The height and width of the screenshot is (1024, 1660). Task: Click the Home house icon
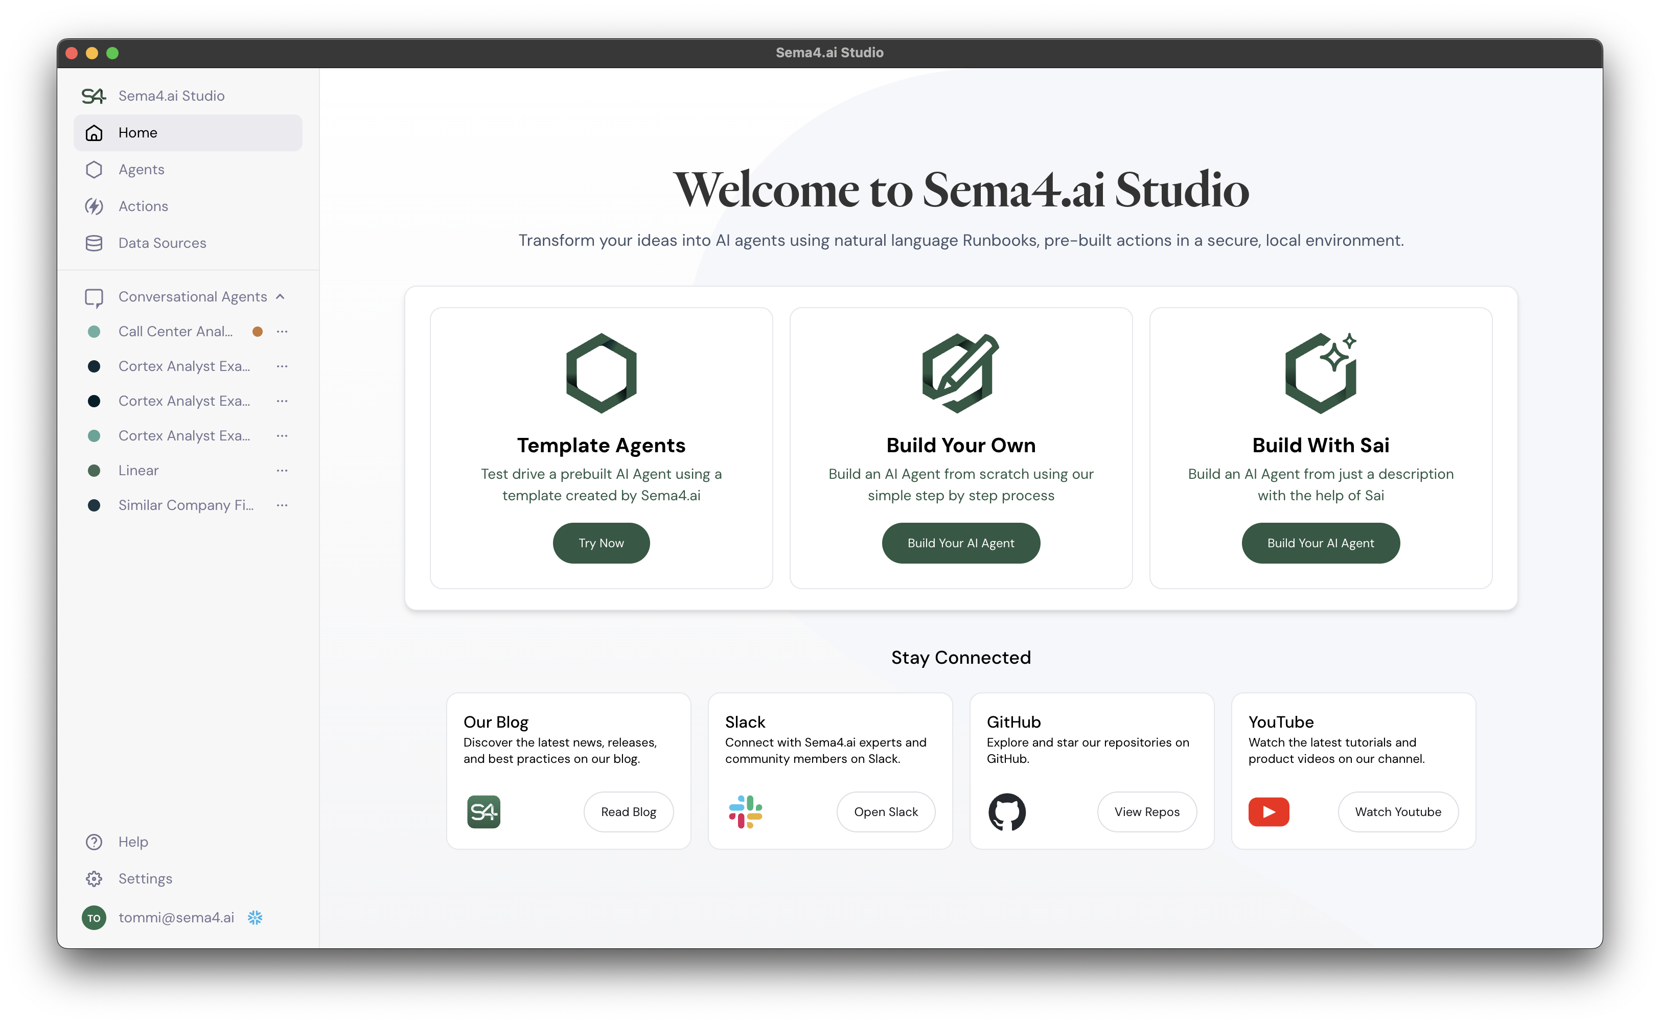pos(94,133)
